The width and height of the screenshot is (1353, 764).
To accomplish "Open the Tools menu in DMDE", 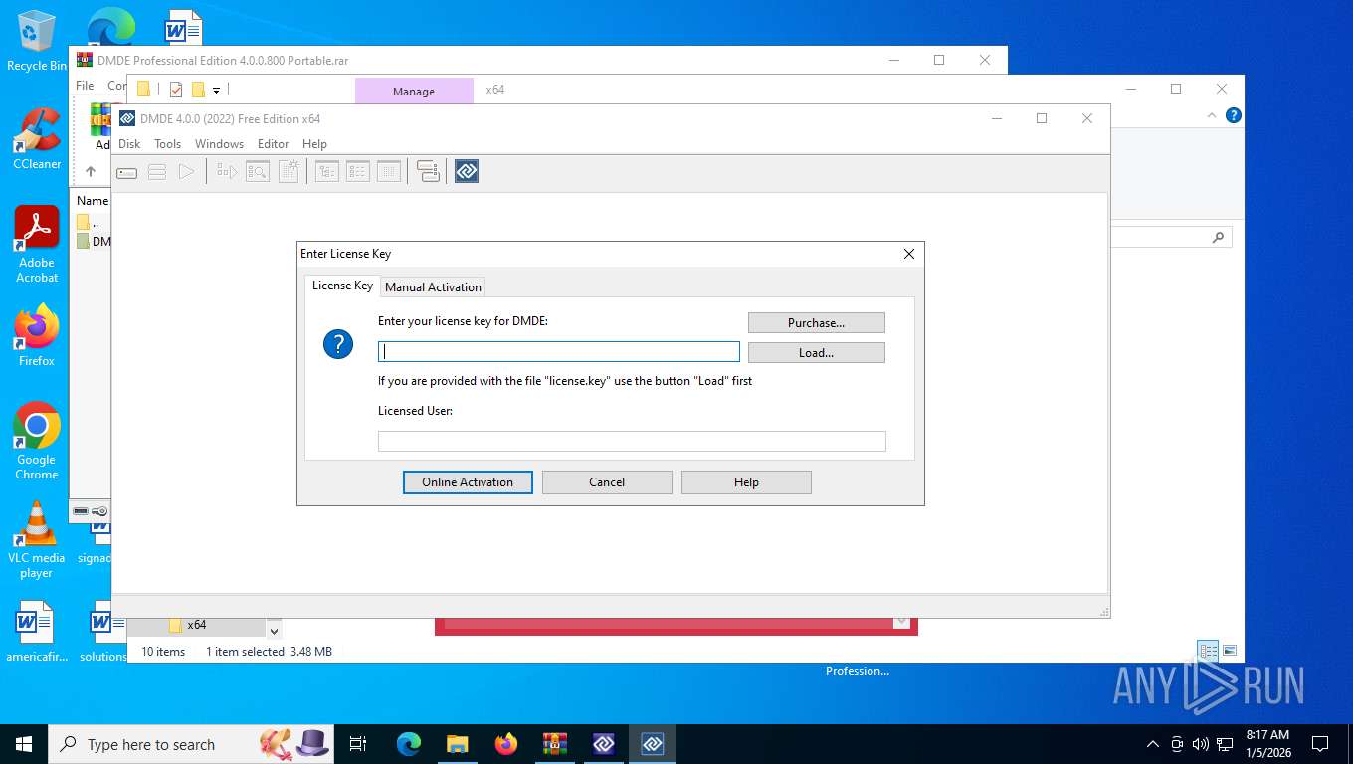I will (167, 144).
